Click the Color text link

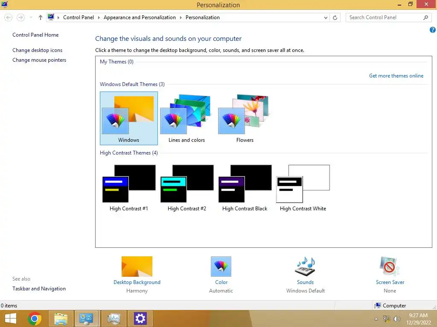[221, 282]
